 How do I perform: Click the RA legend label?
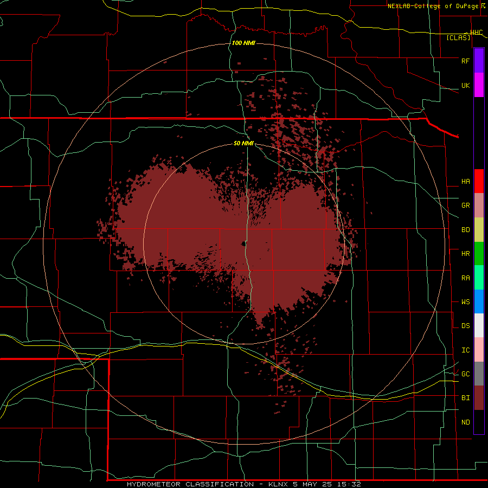coord(465,278)
